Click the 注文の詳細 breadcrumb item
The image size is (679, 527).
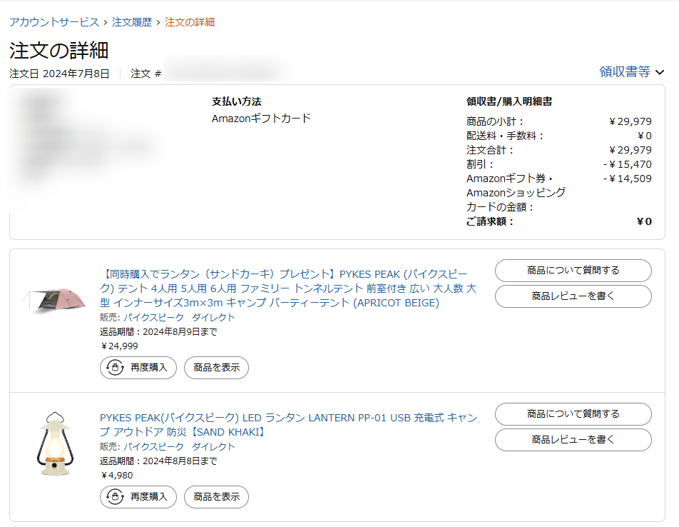(190, 22)
